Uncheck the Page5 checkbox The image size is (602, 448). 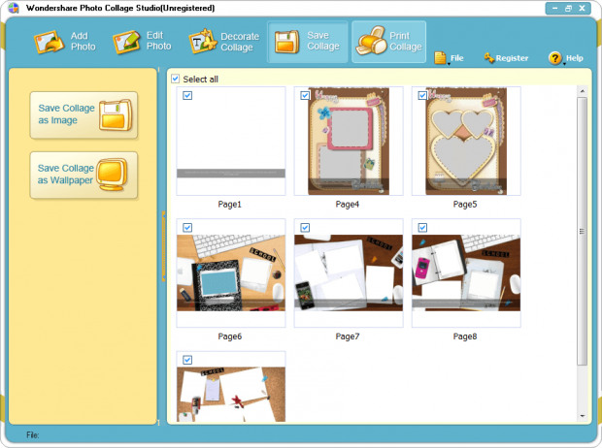click(422, 95)
